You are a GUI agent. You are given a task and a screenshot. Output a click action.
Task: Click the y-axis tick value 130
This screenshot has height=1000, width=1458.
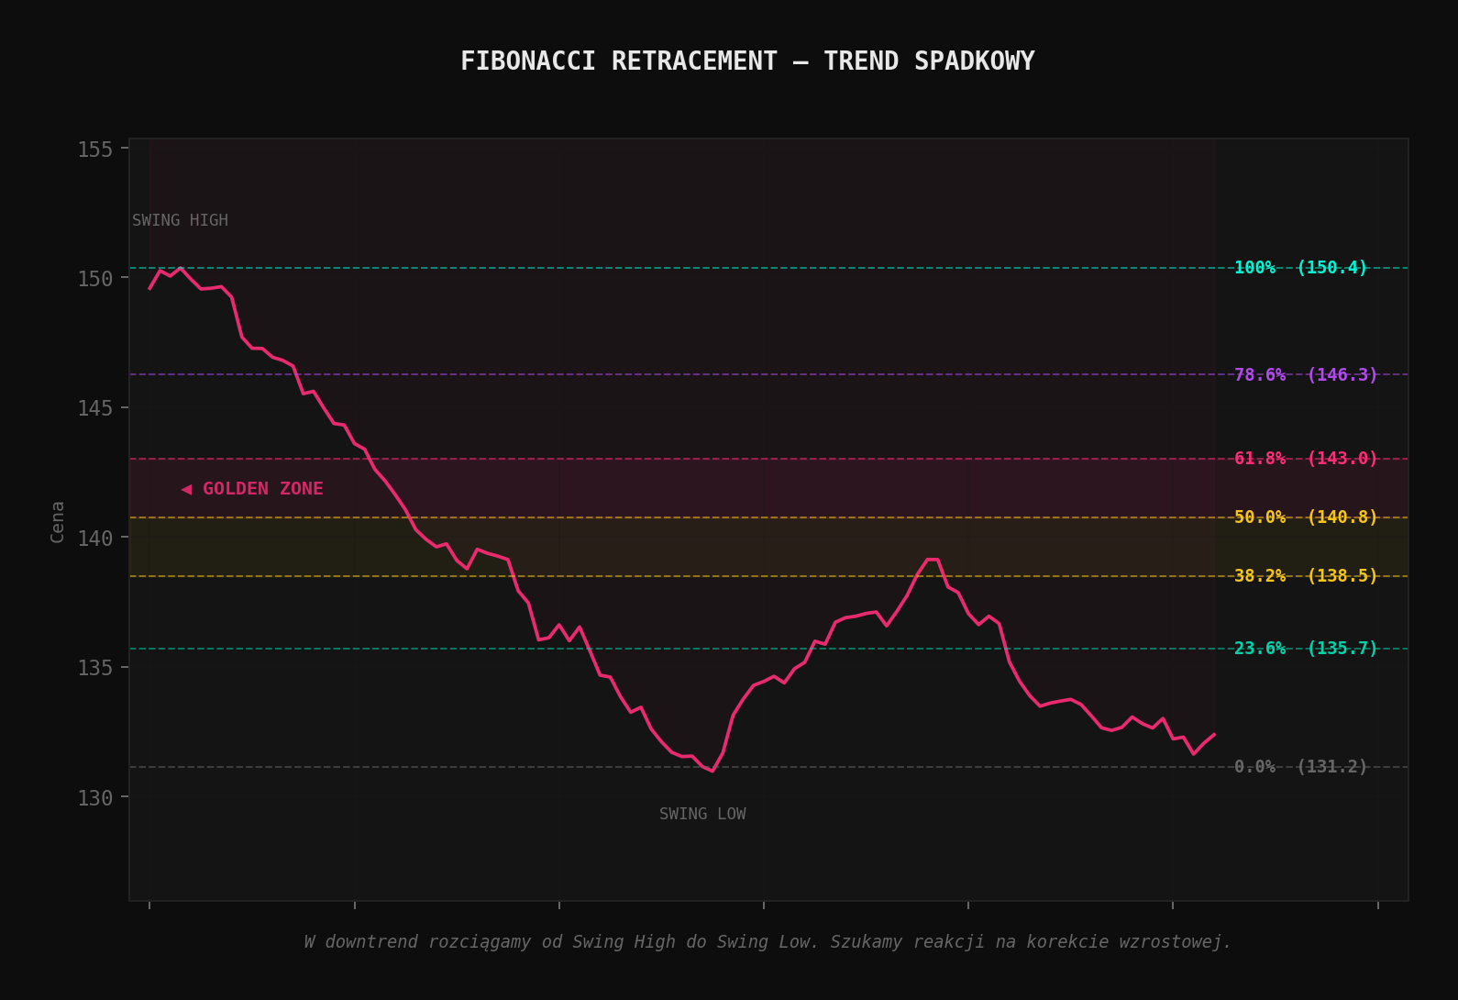(95, 798)
